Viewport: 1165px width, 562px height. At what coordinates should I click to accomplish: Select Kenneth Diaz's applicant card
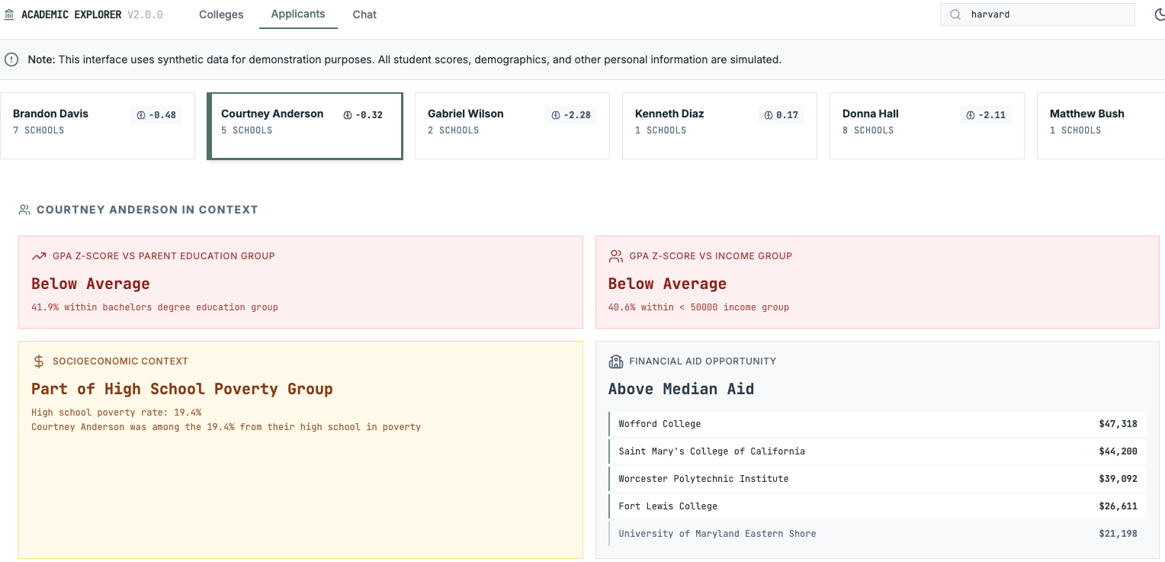click(719, 125)
